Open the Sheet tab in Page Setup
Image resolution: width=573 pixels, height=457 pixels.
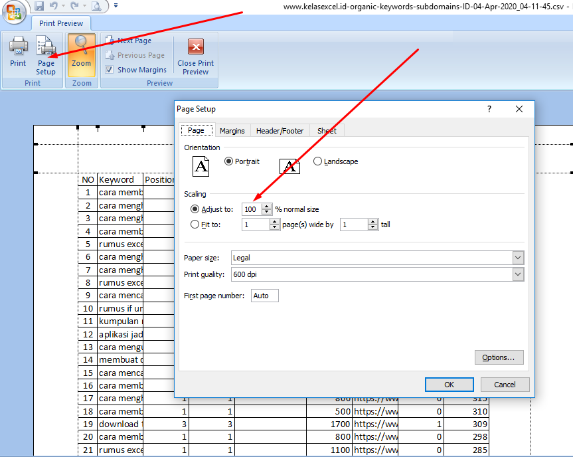coord(327,131)
